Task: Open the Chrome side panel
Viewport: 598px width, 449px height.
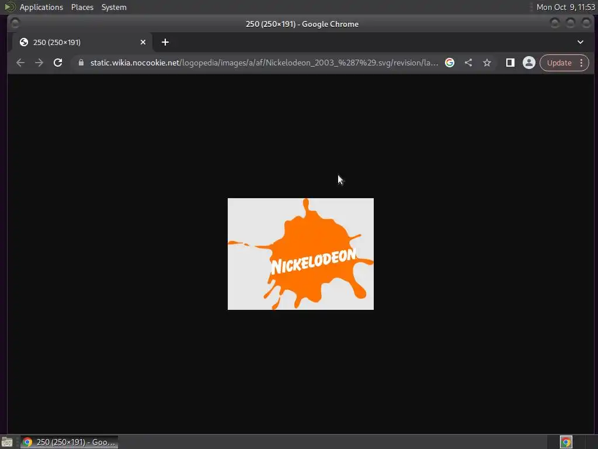Action: coord(510,63)
